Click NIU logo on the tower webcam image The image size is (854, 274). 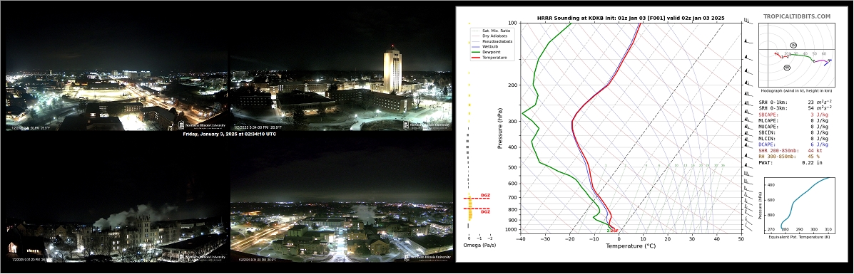[x=427, y=125]
